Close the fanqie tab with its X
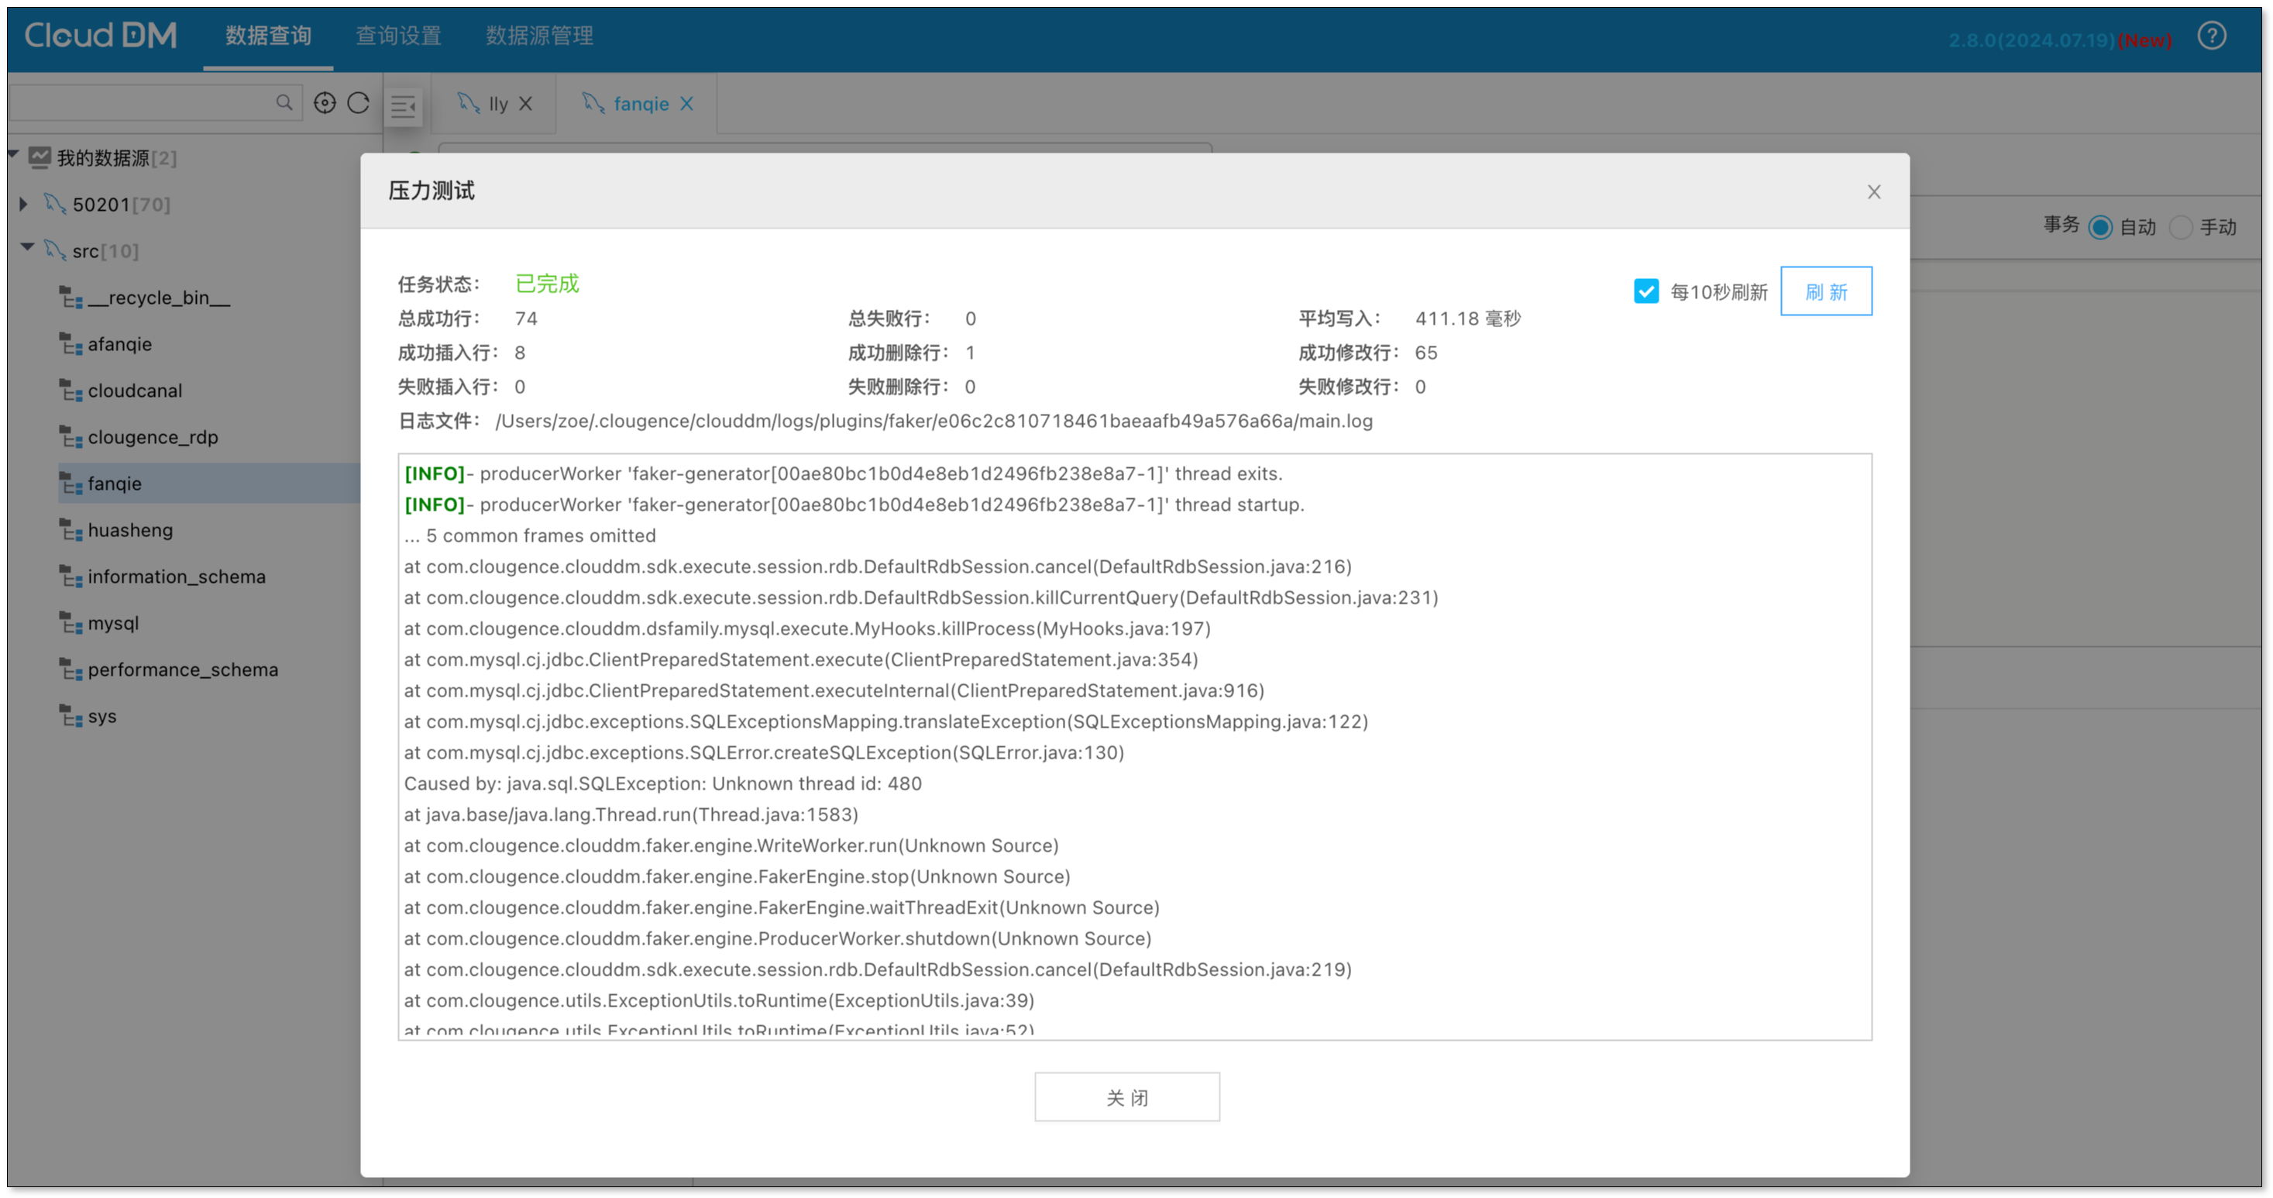2273x1198 pixels. click(686, 104)
